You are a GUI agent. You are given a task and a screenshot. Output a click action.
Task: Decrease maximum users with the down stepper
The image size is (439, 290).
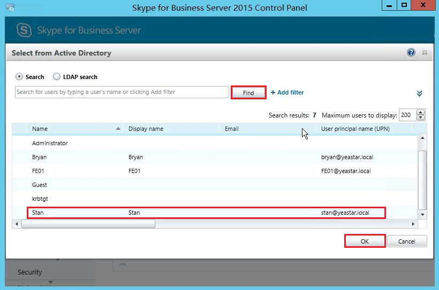coord(420,118)
